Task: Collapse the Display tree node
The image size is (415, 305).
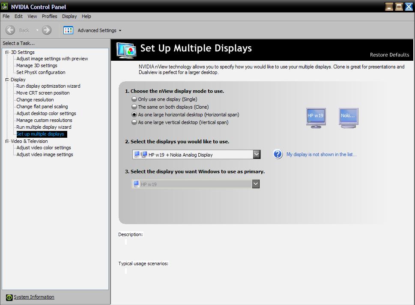Action: [x=7, y=80]
